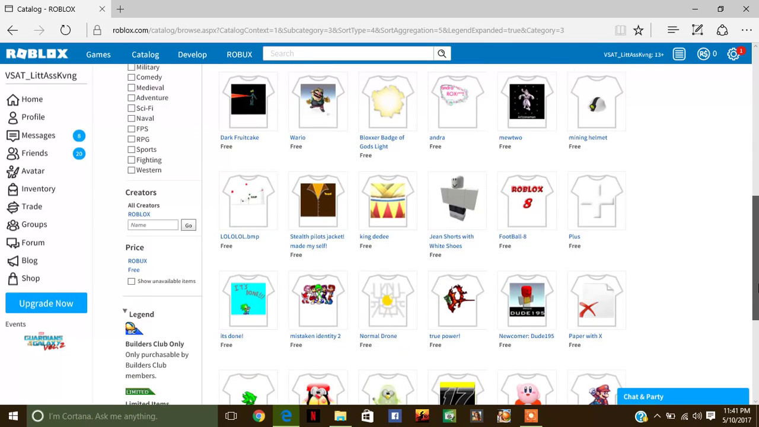Make a web note in Edge
The width and height of the screenshot is (759, 427).
click(697, 30)
